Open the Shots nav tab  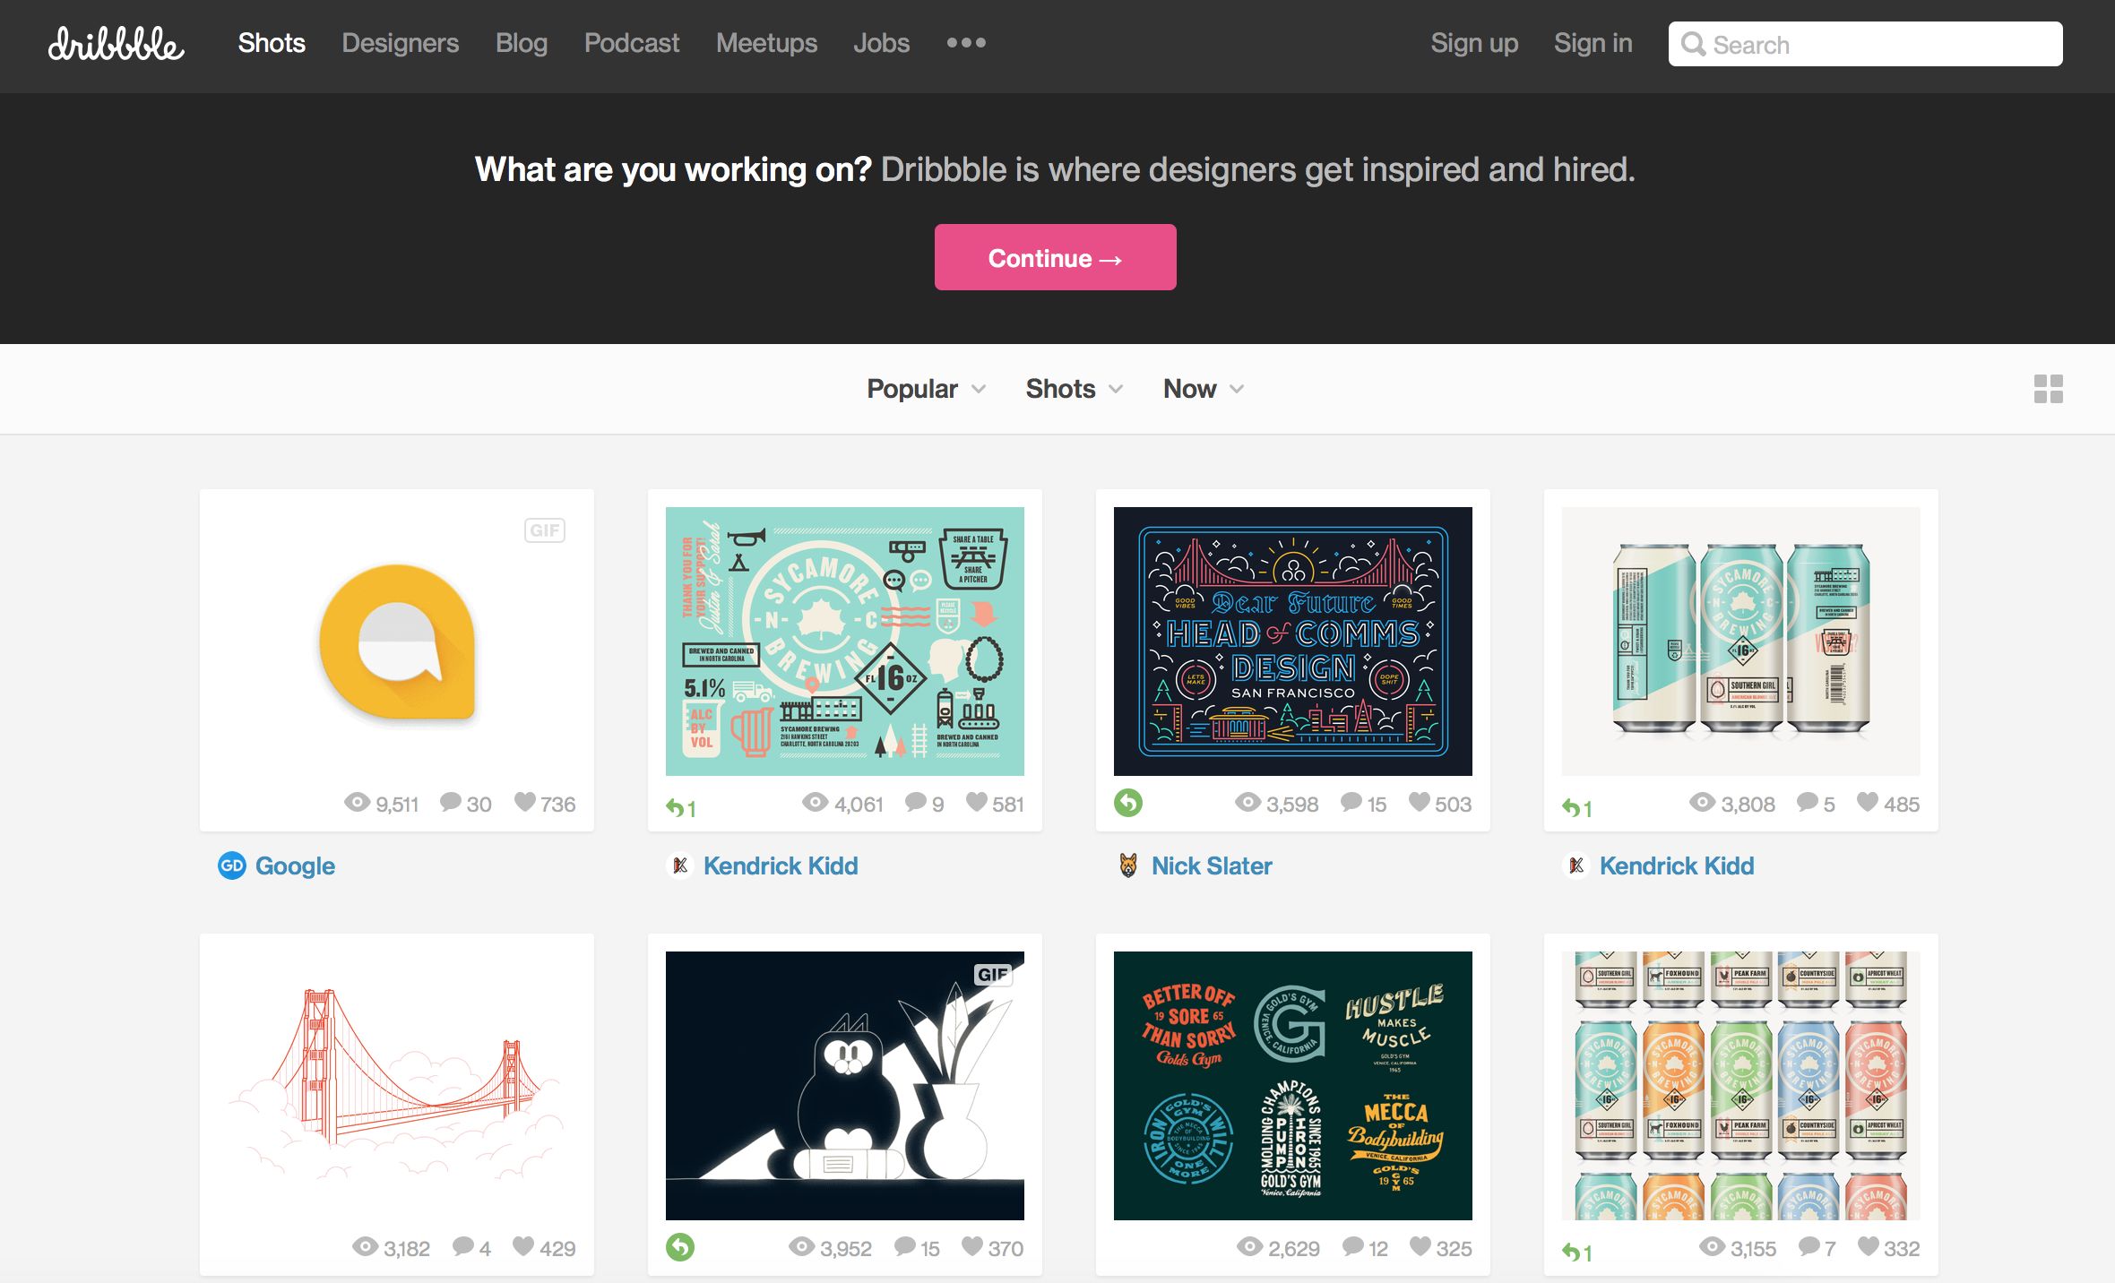(272, 43)
